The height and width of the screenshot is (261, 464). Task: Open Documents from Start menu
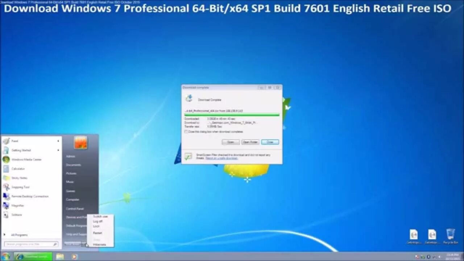point(73,165)
